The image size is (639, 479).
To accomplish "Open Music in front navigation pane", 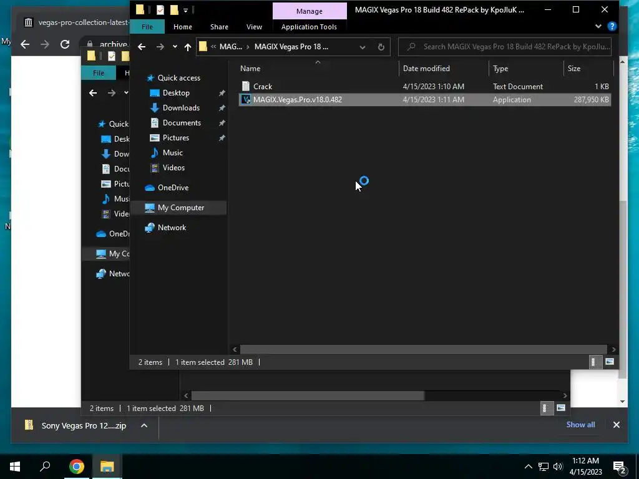I will (x=172, y=153).
